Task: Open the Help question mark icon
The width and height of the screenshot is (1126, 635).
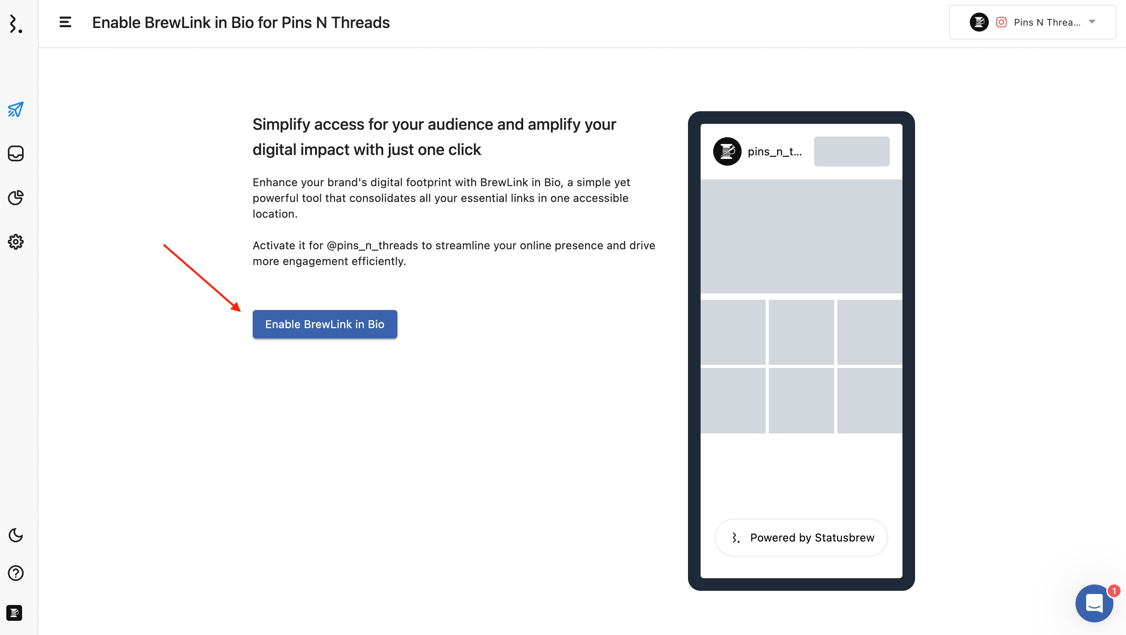Action: coord(16,573)
